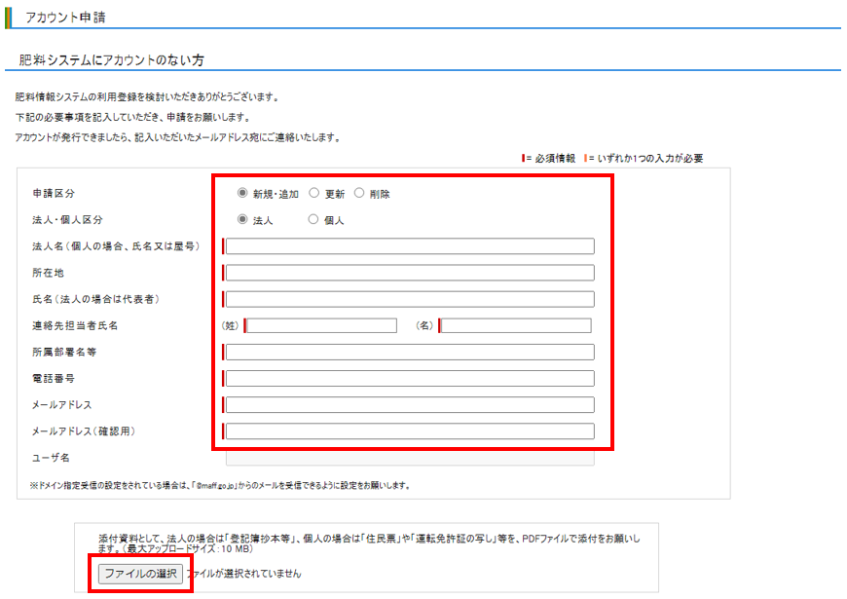Image resolution: width=847 pixels, height=599 pixels.
Task: Choose 更新 as the application type
Action: 314,193
